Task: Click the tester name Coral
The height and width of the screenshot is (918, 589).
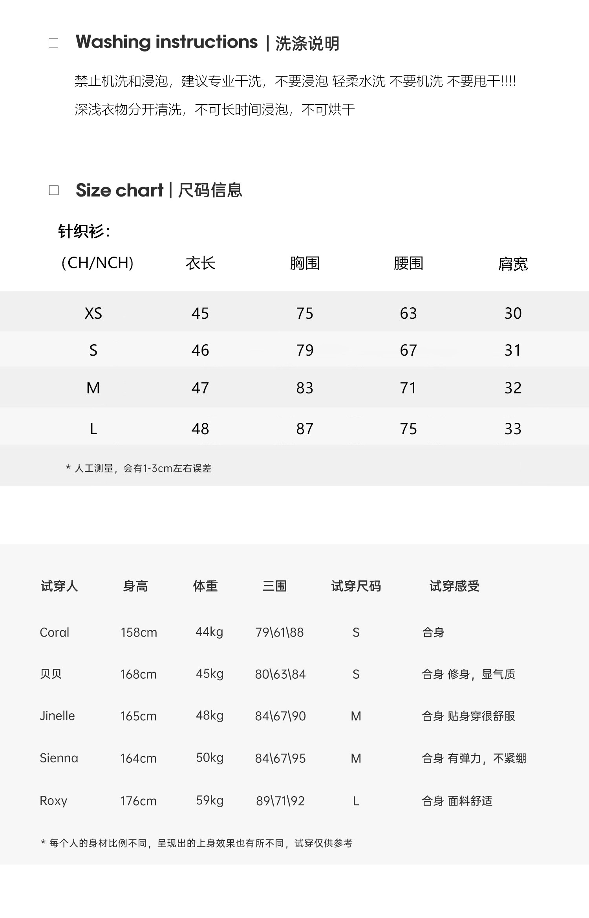Action: click(x=55, y=632)
